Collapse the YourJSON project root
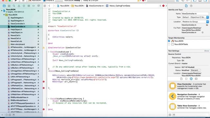The height and width of the screenshot is (118, 210). coord(2,10)
